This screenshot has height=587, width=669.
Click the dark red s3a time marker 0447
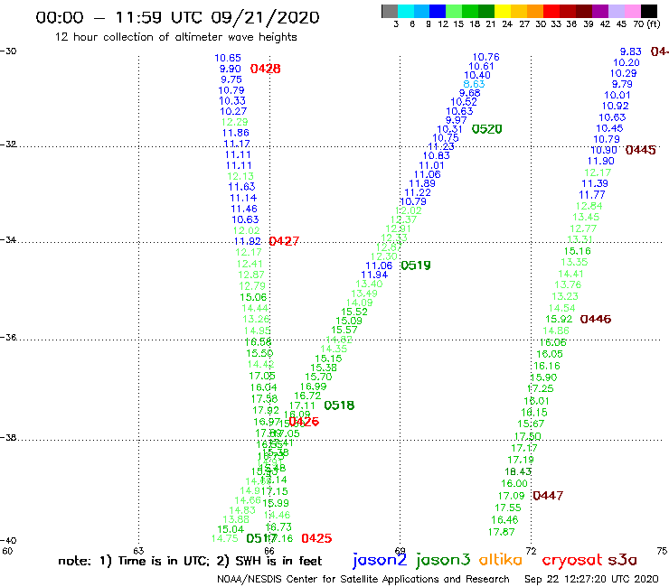(548, 496)
